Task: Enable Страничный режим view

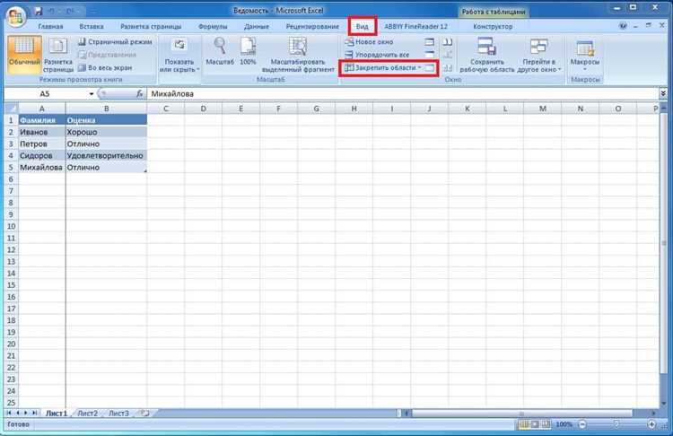Action: click(115, 42)
